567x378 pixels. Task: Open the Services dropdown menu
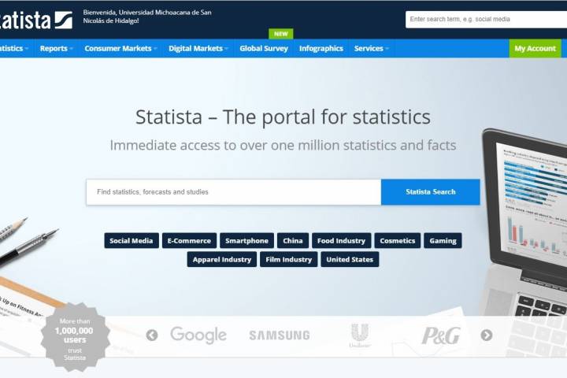coord(372,49)
